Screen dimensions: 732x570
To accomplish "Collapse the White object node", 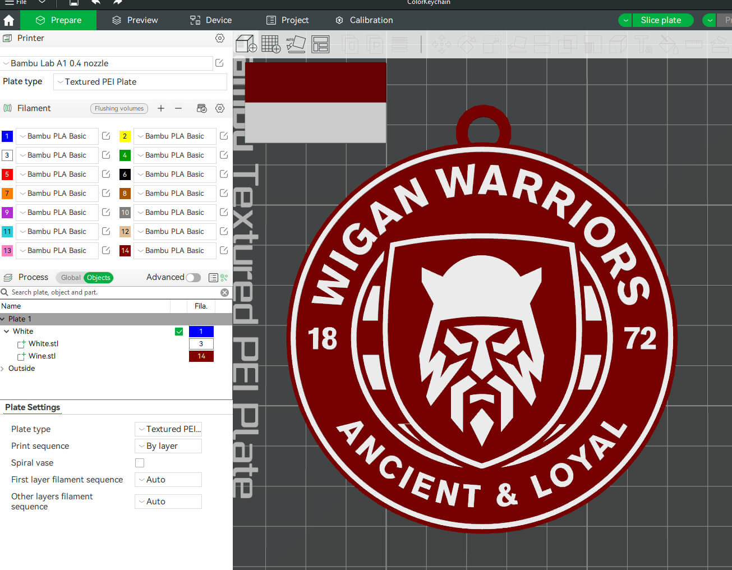I will [x=7, y=332].
